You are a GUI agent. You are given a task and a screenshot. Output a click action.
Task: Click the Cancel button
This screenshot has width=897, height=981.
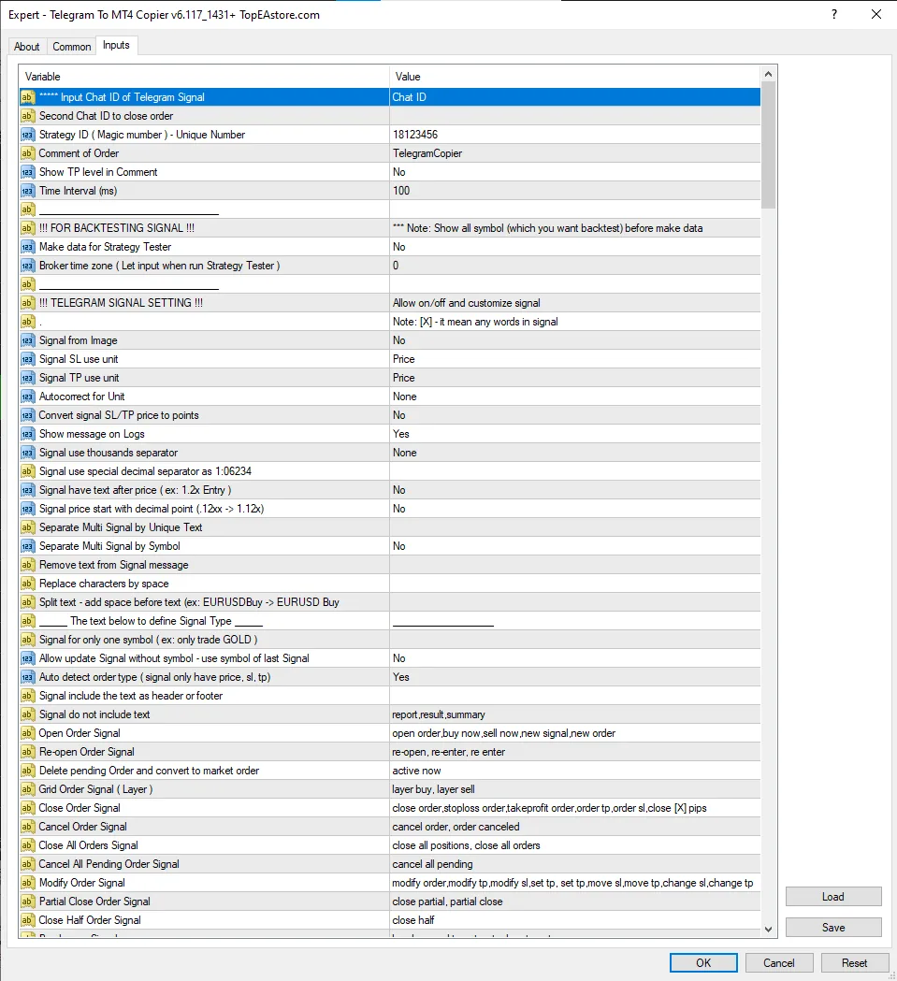click(779, 962)
